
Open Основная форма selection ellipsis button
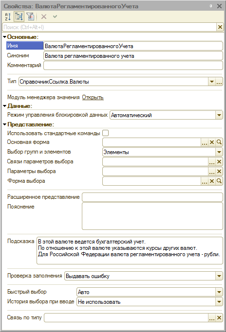pyautogui.click(x=205, y=142)
